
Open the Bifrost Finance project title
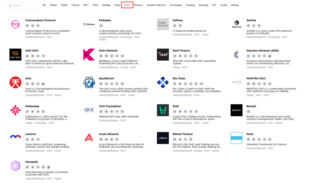183,134
